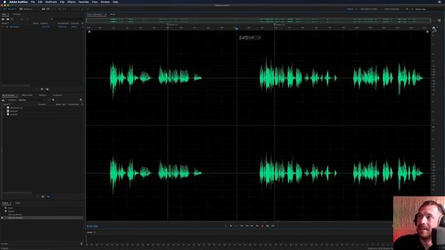Click the overview navigator bar above the waveform
This screenshot has height=250, width=445.
[x=258, y=20]
